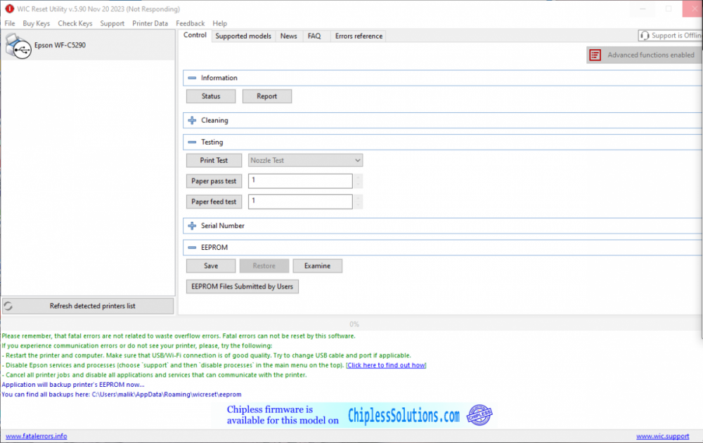Open EEPROM Files Submitted by Users

tap(242, 286)
